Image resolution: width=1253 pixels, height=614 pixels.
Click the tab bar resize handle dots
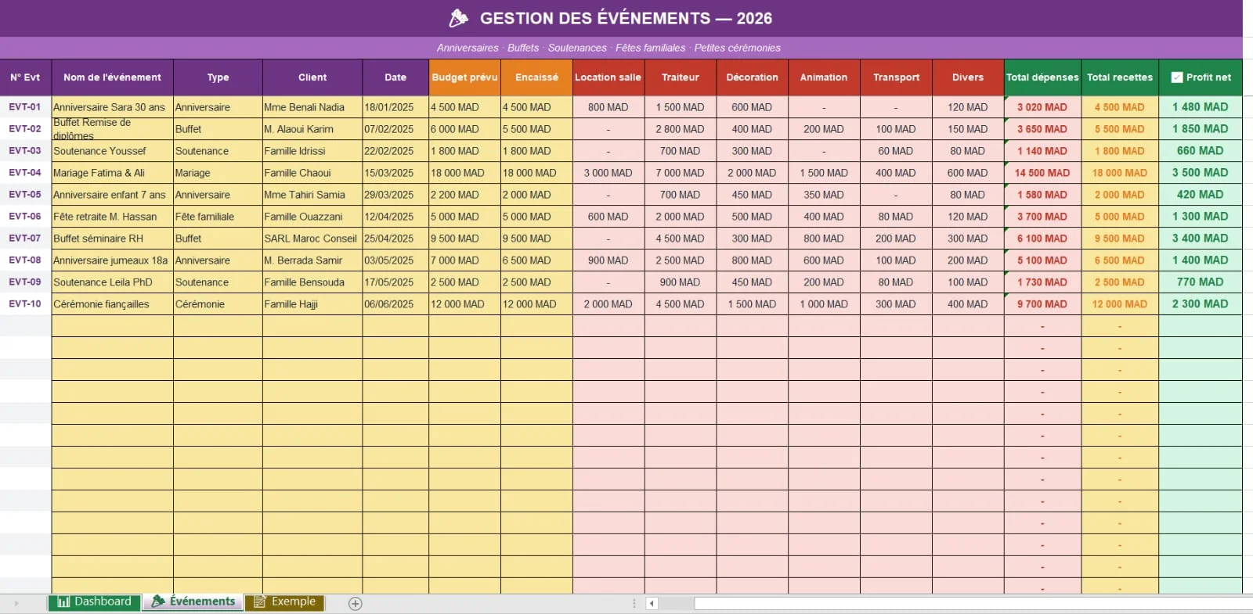634,603
